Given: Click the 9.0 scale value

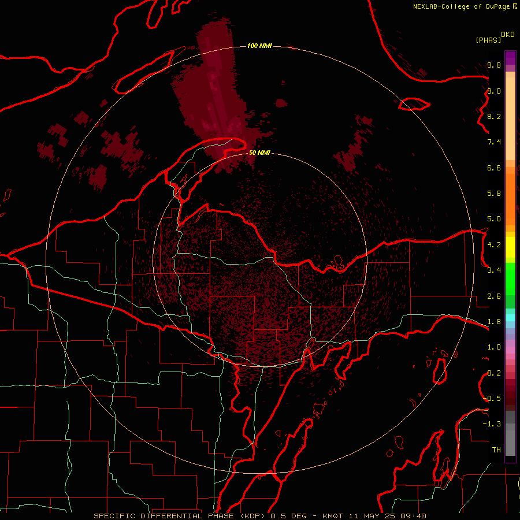Looking at the screenshot, I should click(494, 91).
